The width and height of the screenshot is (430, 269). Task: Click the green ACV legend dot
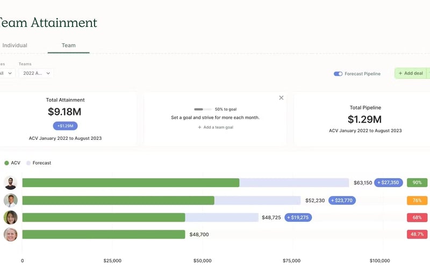[x=6, y=163]
